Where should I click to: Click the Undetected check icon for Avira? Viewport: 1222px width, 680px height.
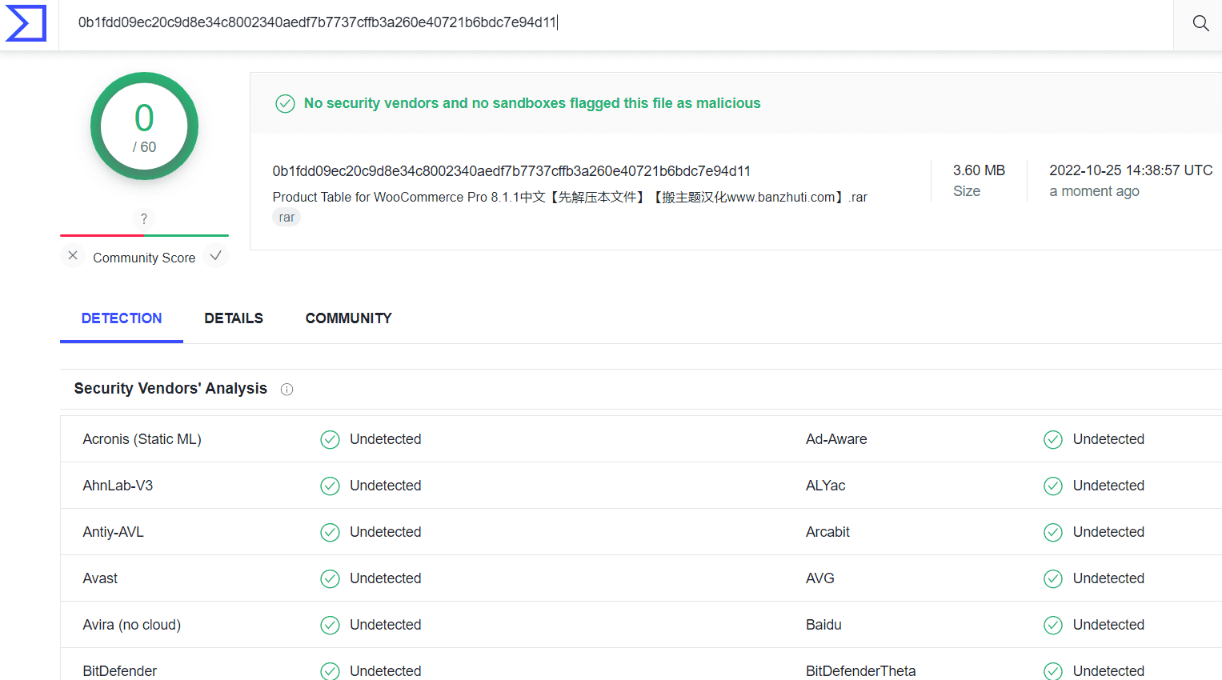[330, 625]
